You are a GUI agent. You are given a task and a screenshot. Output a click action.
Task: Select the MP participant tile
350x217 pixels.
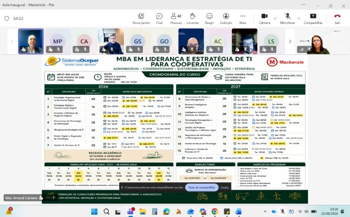(x=58, y=41)
